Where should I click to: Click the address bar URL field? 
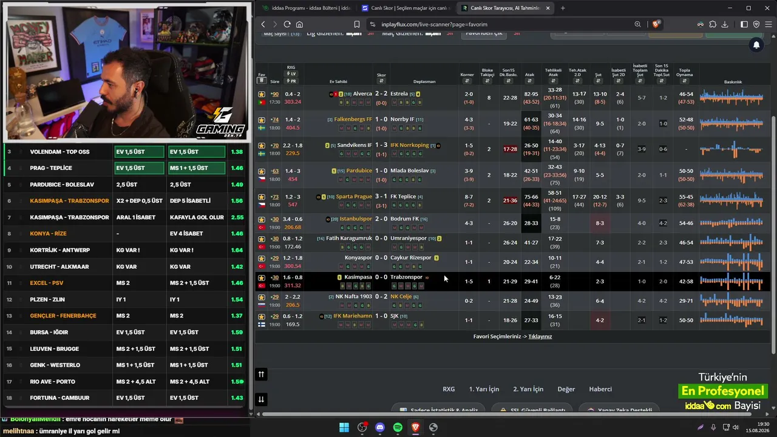[498, 24]
